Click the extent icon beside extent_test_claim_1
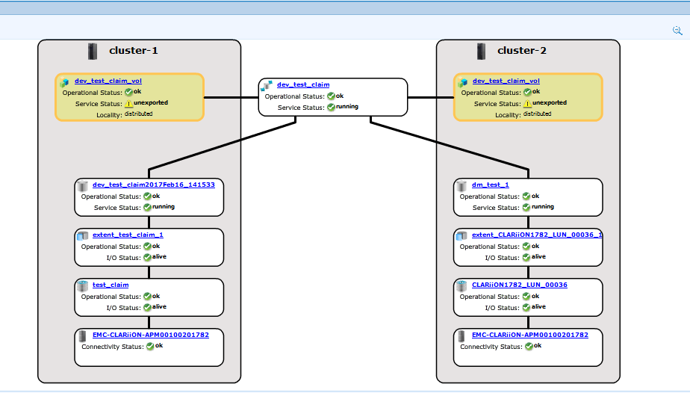Image resolution: width=690 pixels, height=393 pixels. 83,235
